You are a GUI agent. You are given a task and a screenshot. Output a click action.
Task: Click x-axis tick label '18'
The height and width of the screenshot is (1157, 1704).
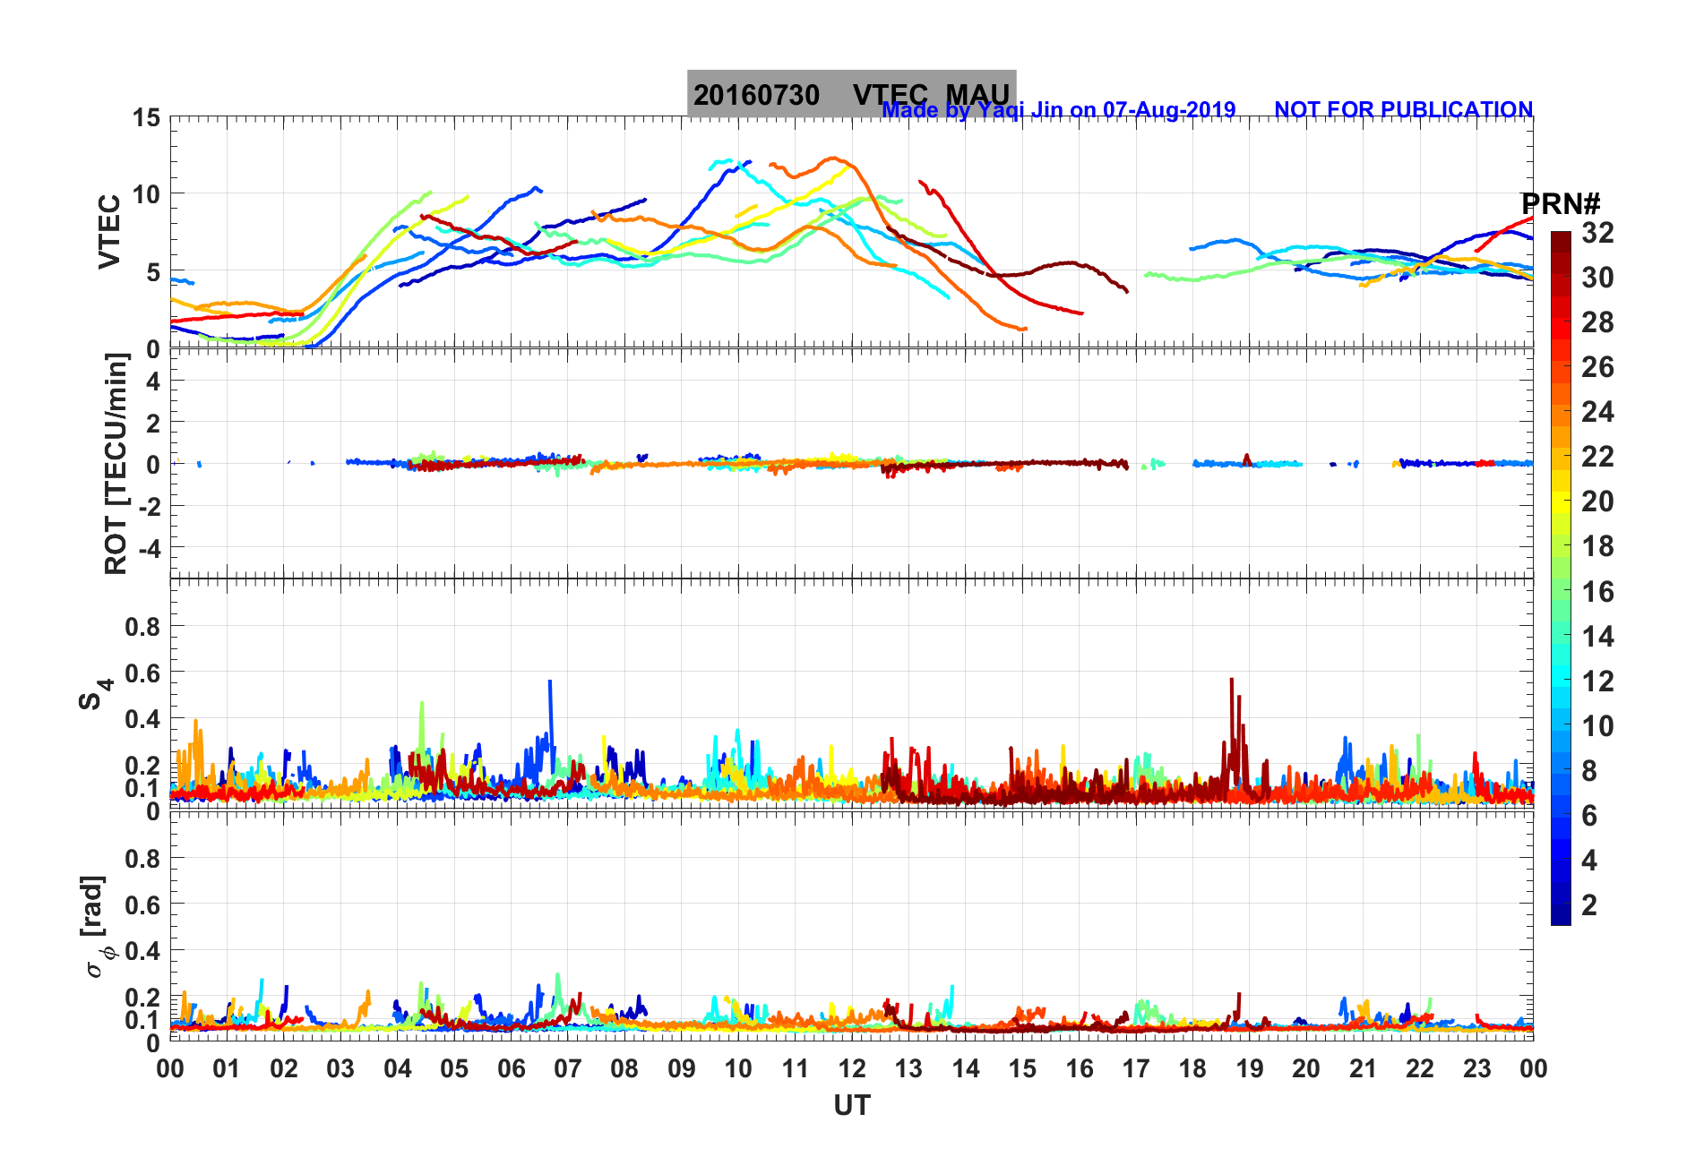point(1192,1068)
